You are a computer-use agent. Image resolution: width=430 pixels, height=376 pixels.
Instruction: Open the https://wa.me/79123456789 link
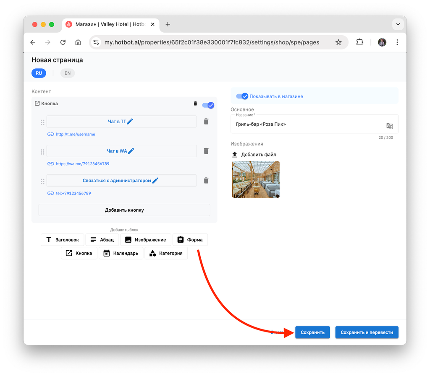tap(83, 163)
